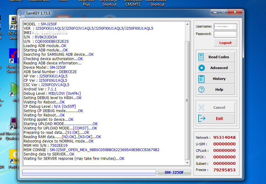Image resolution: width=266 pixels, height=184 pixels.
Task: Click the SPCK code value
Action: 224,157
